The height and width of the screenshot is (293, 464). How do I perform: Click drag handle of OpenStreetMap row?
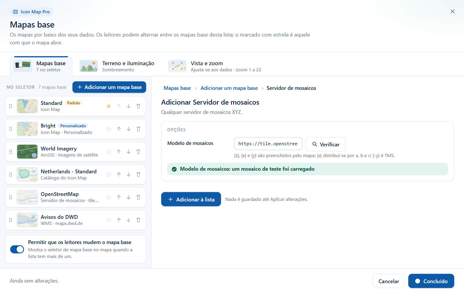click(11, 197)
